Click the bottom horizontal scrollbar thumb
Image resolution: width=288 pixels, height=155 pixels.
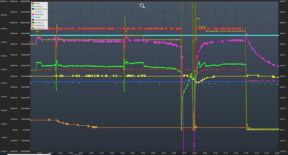(29, 154)
